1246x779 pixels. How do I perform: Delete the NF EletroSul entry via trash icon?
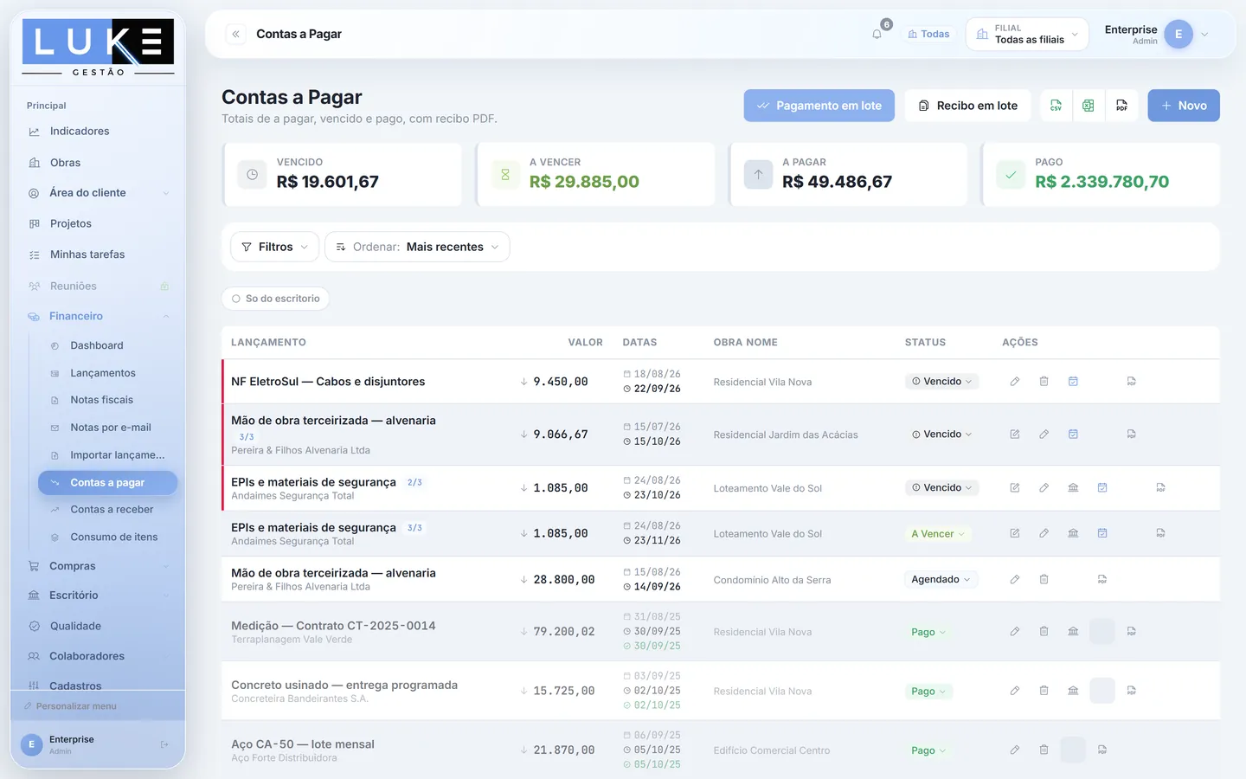click(1044, 382)
